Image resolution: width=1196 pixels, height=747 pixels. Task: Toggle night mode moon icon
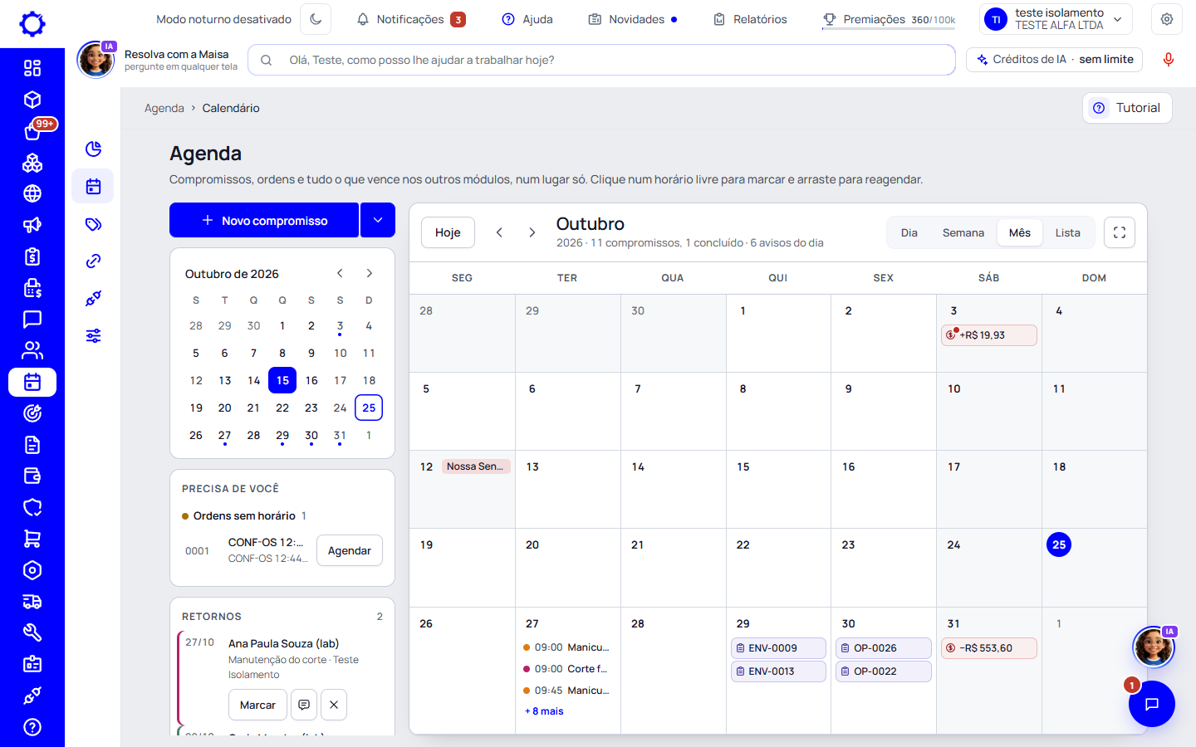316,19
